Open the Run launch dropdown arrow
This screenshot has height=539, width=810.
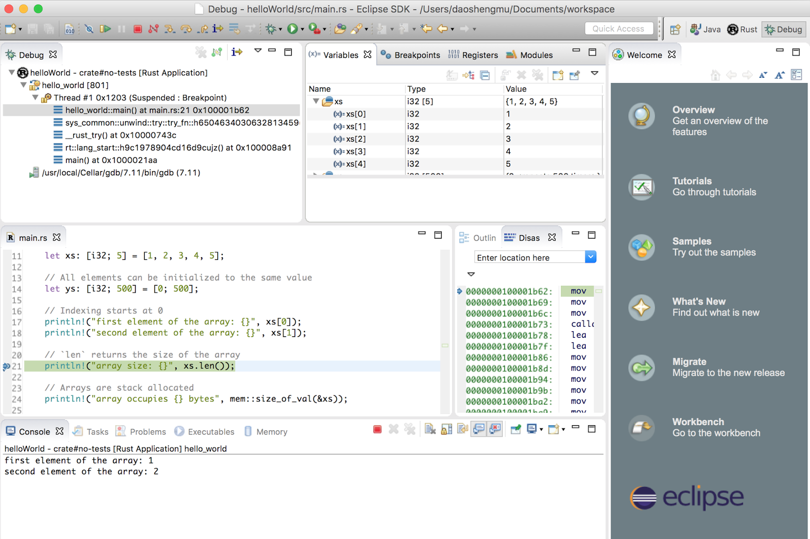point(303,29)
